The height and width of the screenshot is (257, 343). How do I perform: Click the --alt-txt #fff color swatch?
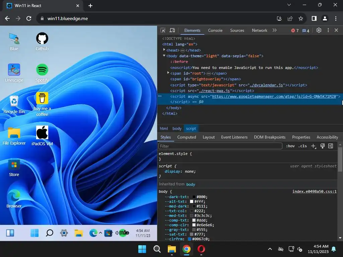pyautogui.click(x=191, y=201)
